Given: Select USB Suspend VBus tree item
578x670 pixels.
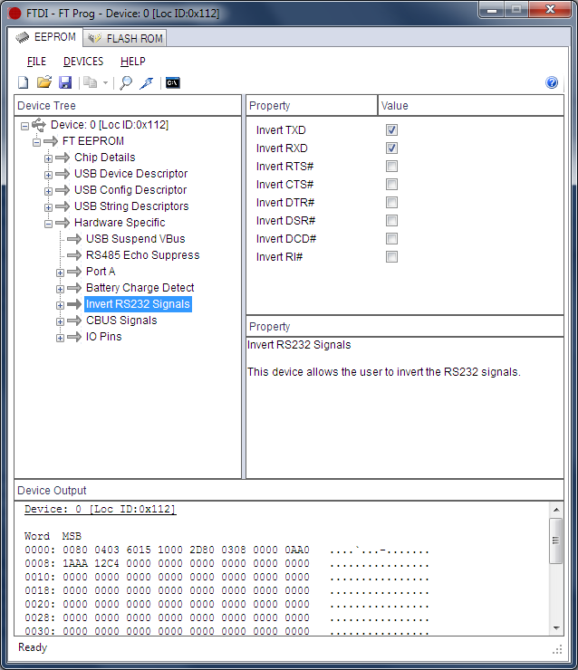Looking at the screenshot, I should (x=135, y=239).
